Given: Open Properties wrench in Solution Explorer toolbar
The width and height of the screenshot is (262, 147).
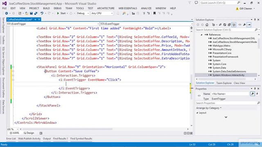Looking at the screenshot, I should click(x=244, y=25).
